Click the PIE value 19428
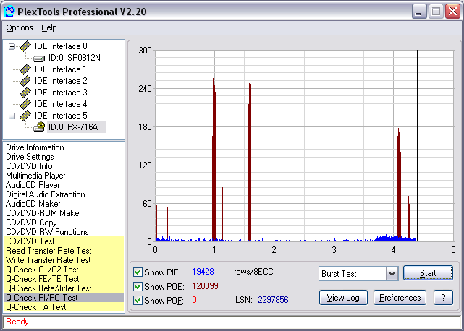This screenshot has height=331, width=464. pyautogui.click(x=203, y=272)
